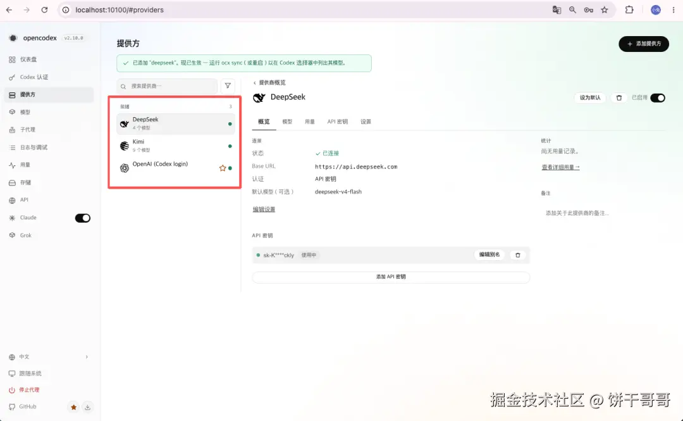Switch to the 概览 tab
The image size is (683, 421).
(264, 122)
